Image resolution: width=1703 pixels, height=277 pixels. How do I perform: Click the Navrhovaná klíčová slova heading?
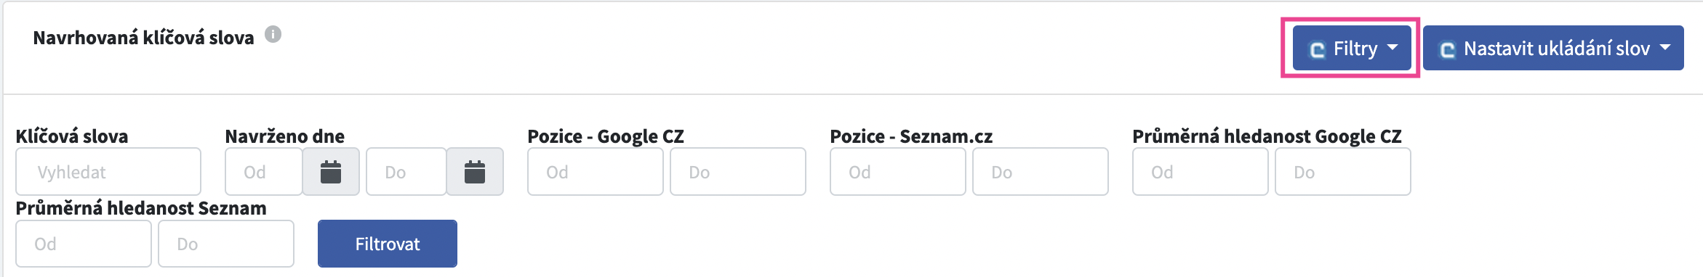tap(143, 38)
